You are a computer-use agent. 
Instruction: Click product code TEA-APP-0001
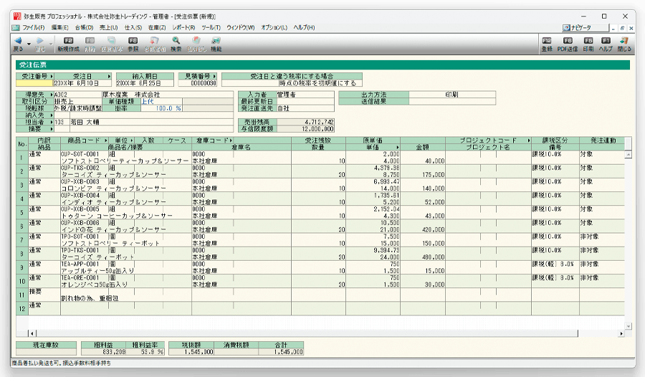80,264
